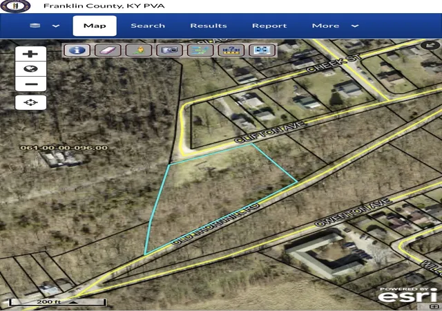
Task: Open the Search tab
Action: (148, 26)
